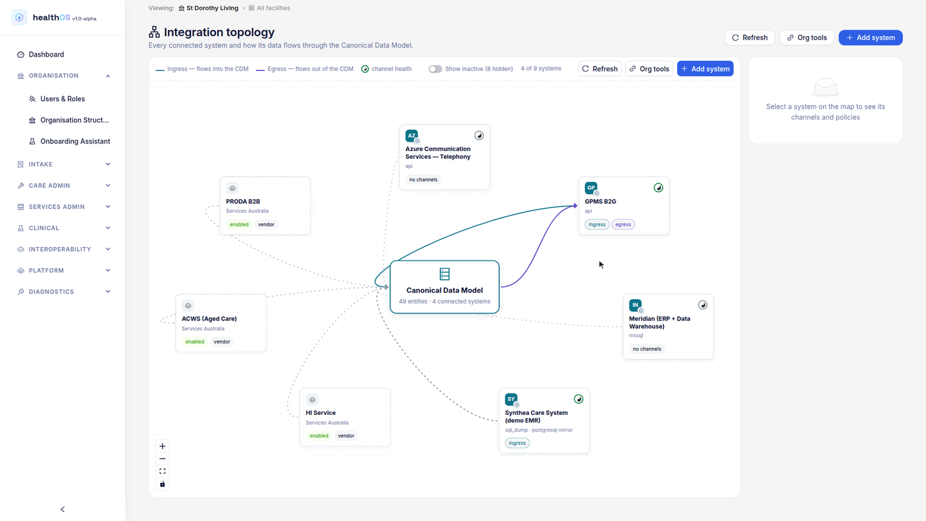The image size is (926, 521).
Task: Select the PRODA B2B system title
Action: tap(243, 202)
